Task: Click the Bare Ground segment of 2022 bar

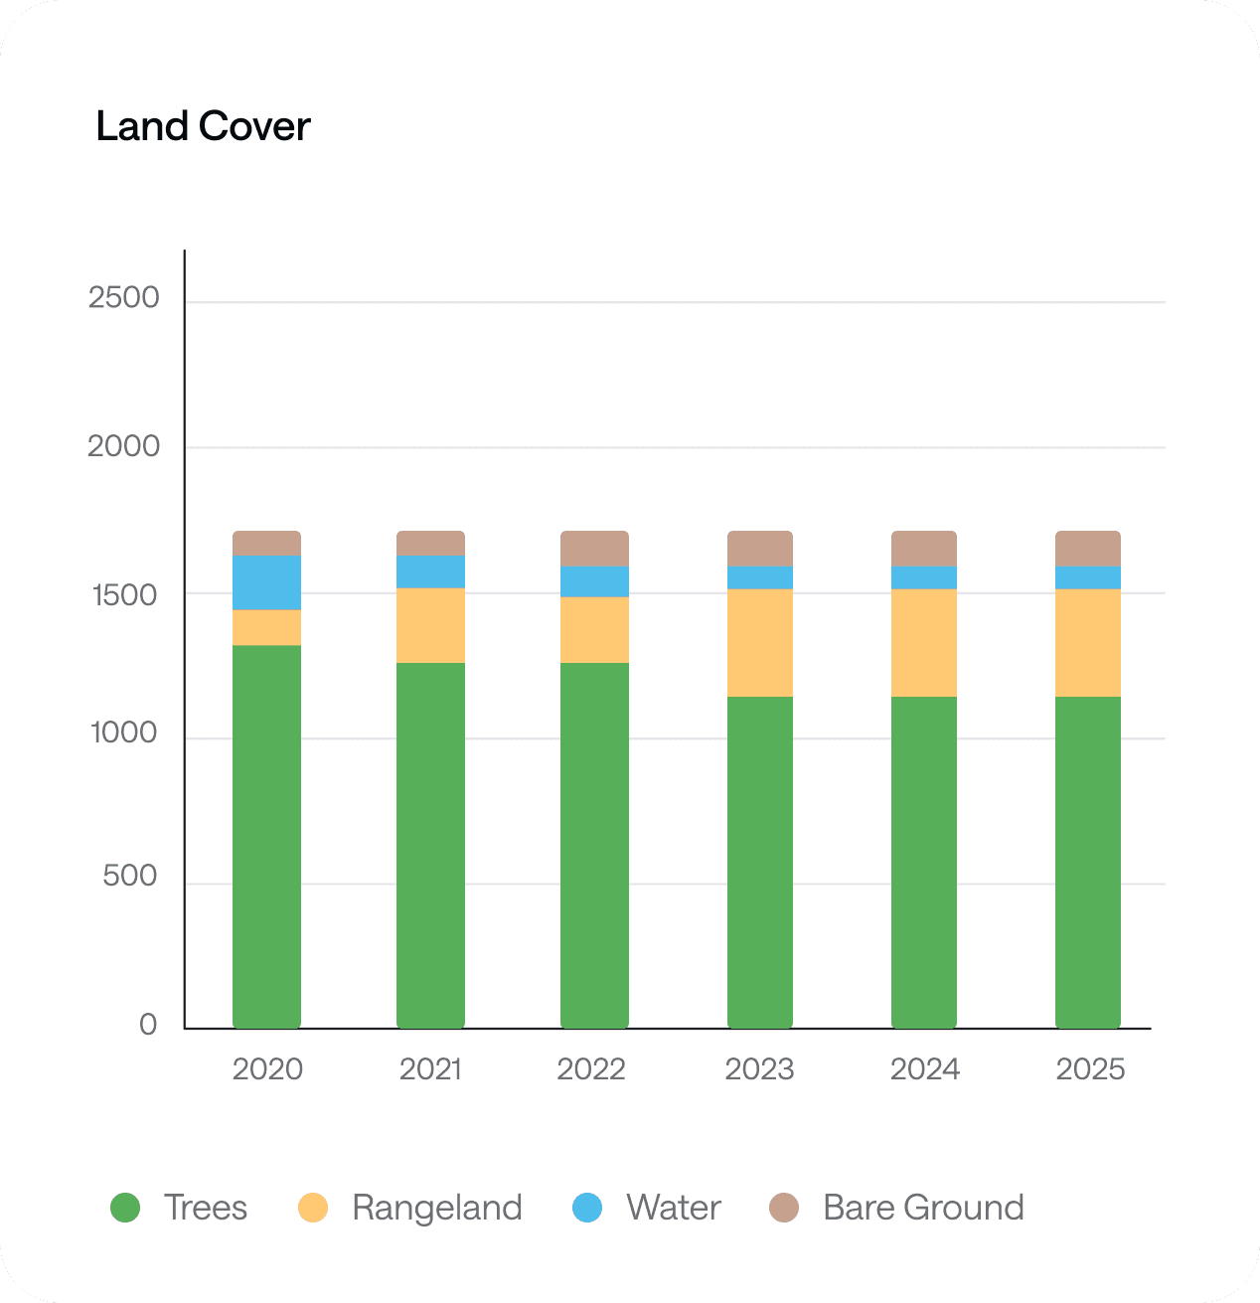Action: tap(594, 549)
